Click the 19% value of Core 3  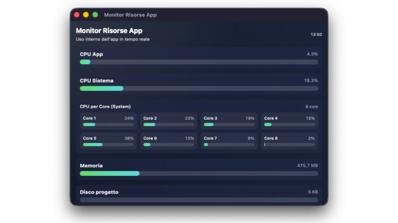coord(250,118)
